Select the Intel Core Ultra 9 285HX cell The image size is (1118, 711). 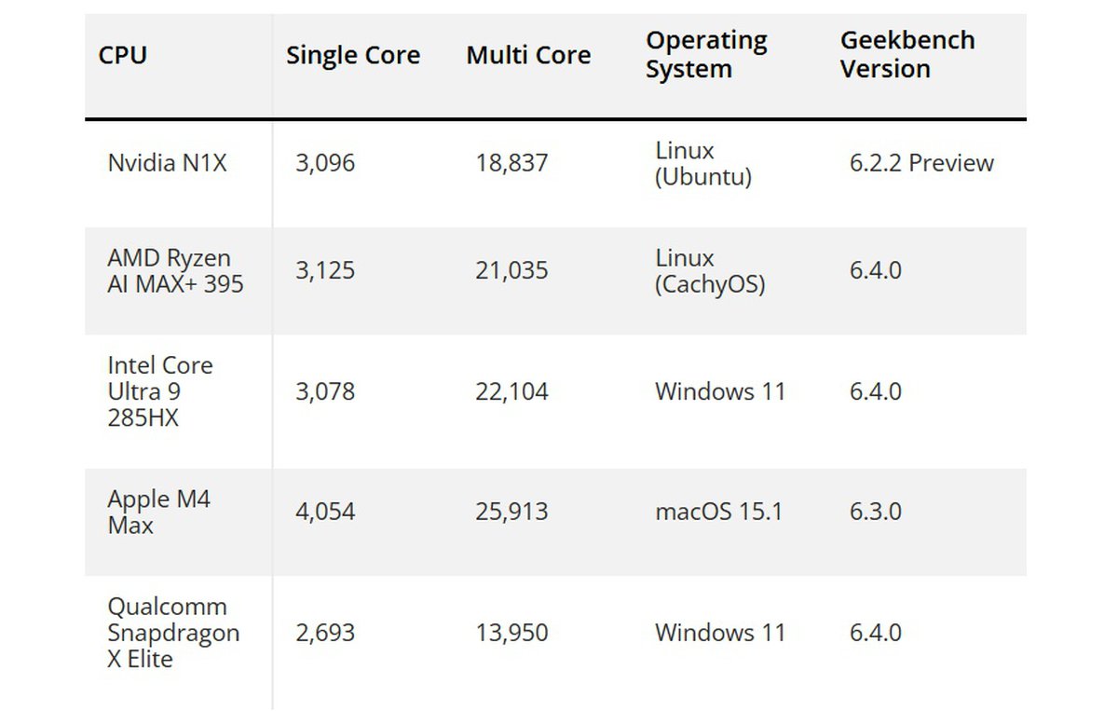click(160, 391)
